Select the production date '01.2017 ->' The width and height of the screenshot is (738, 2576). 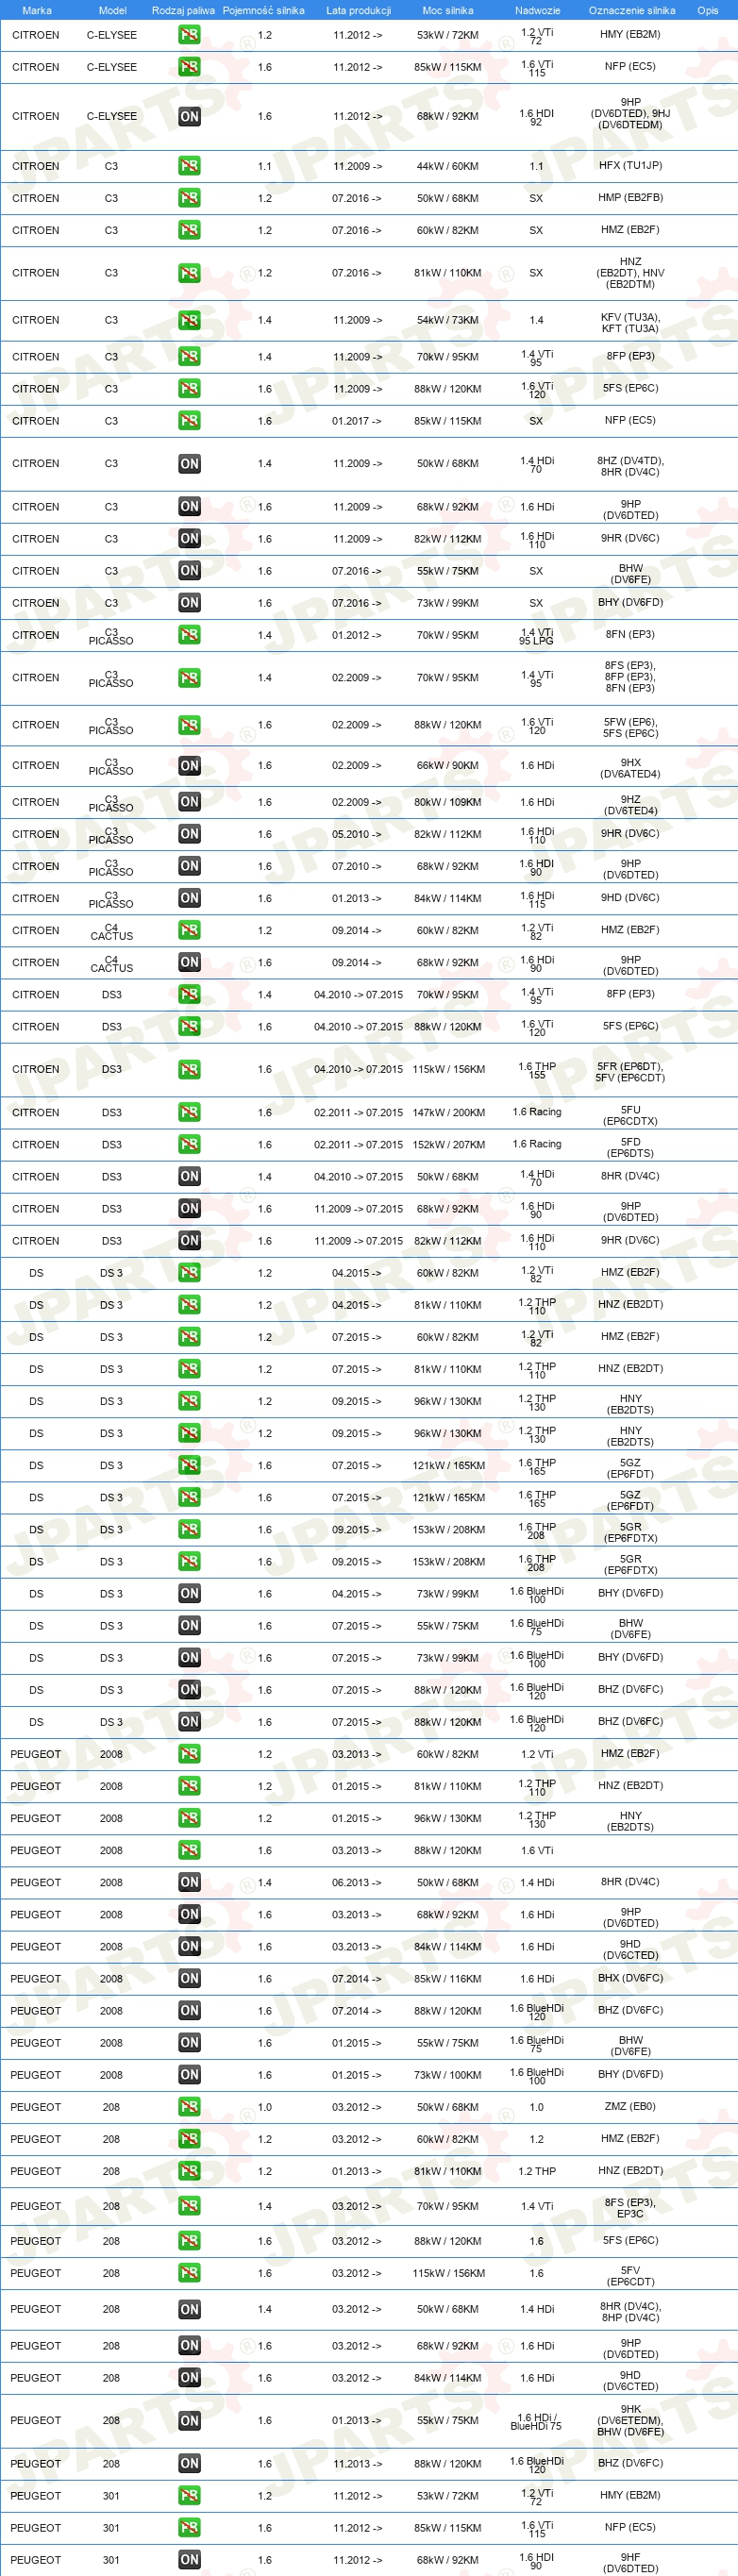[357, 421]
